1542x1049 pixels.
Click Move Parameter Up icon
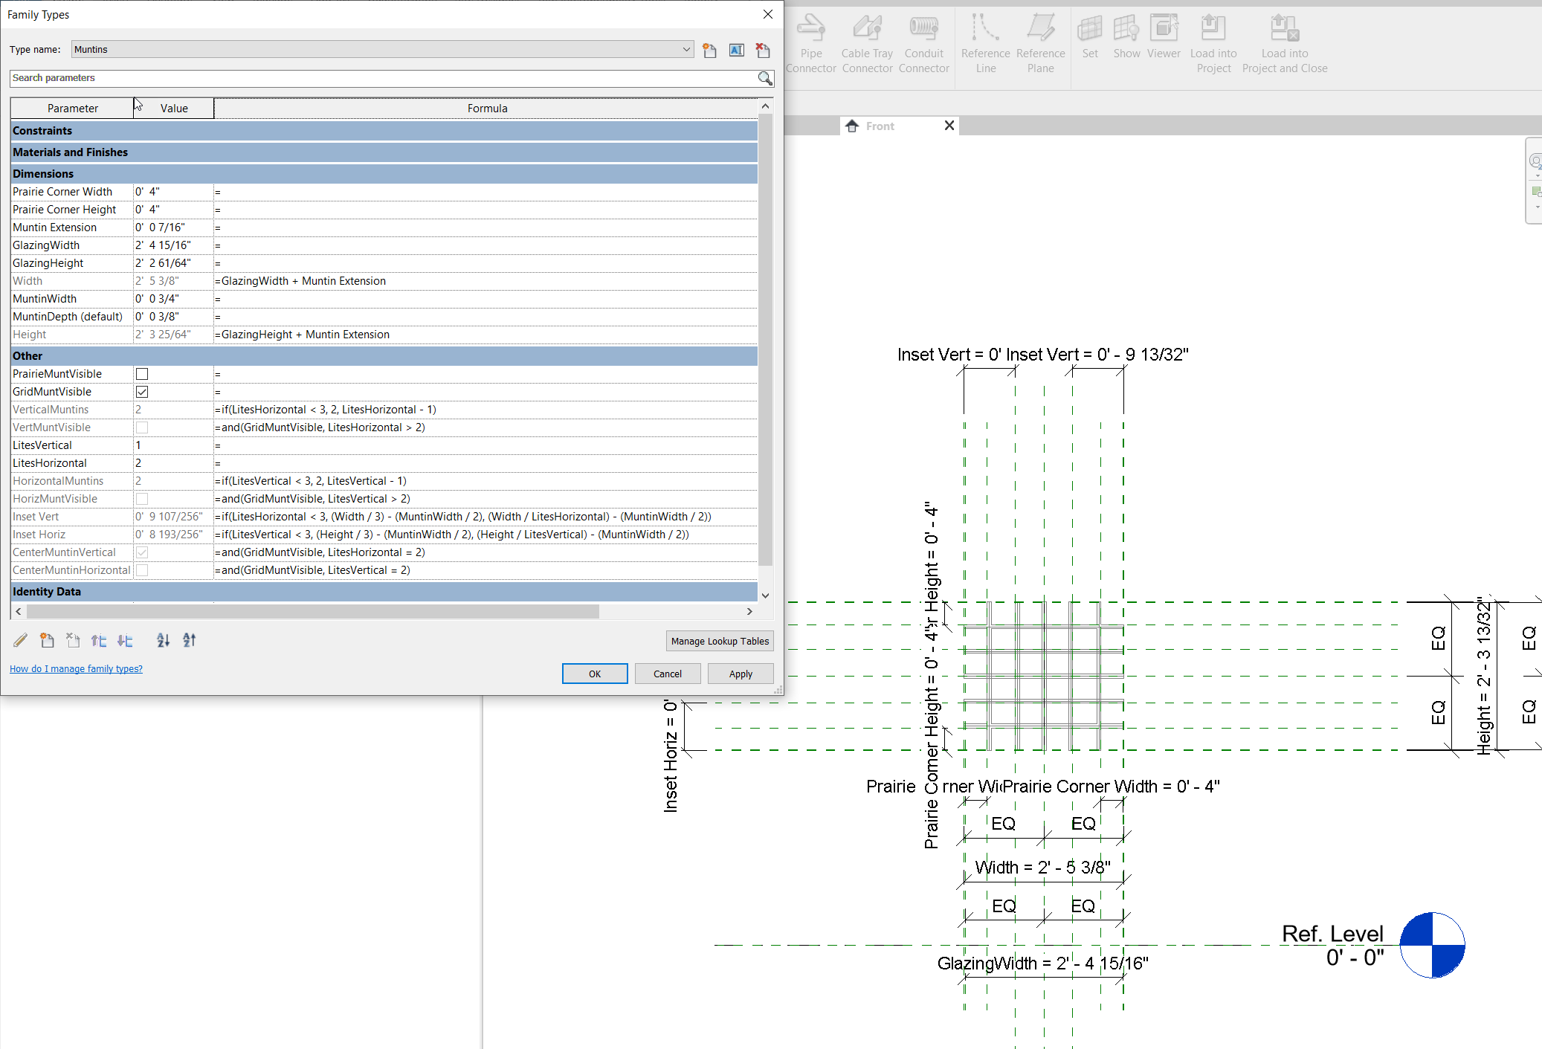coord(99,640)
